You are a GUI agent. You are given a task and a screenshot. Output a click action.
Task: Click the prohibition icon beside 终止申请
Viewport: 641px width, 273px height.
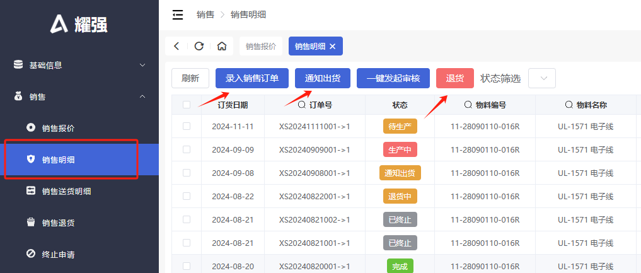pos(31,254)
